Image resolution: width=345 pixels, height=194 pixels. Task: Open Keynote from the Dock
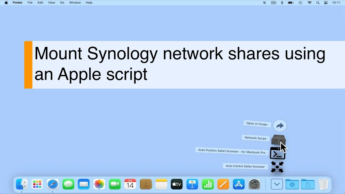[x=192, y=184]
